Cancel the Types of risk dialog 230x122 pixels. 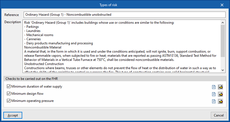click(218, 115)
